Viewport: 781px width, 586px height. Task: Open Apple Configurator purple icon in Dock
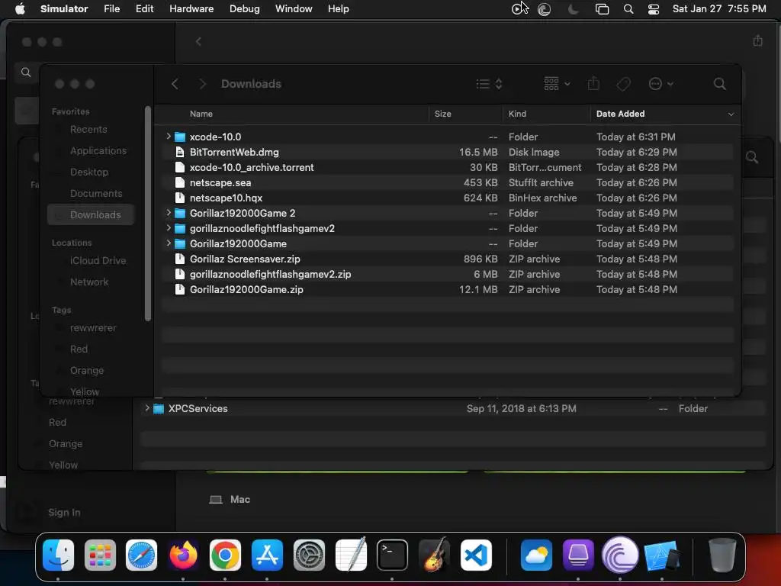tap(578, 555)
